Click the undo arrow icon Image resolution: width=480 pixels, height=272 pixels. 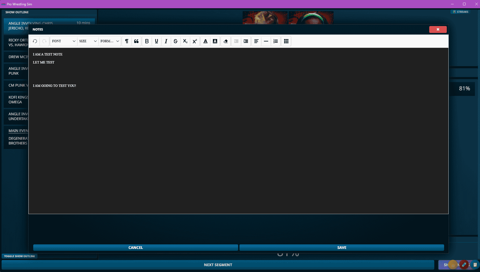coord(35,41)
